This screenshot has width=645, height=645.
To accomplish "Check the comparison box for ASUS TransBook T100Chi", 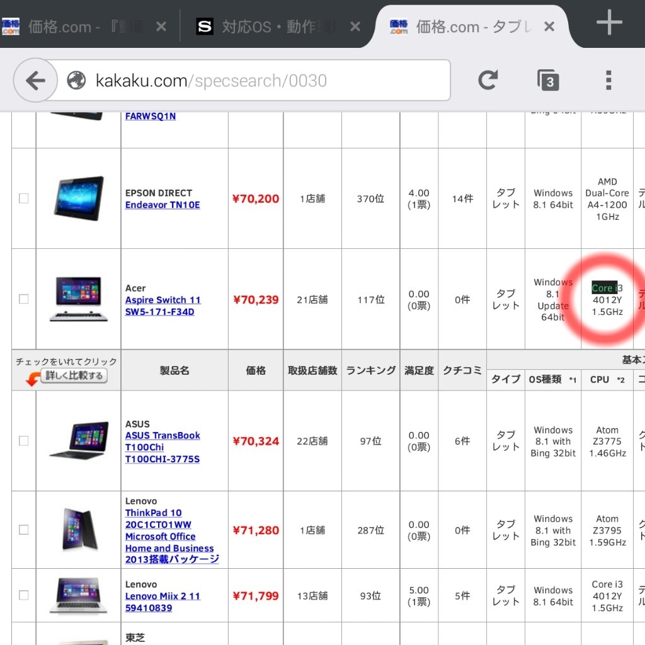I will click(23, 441).
